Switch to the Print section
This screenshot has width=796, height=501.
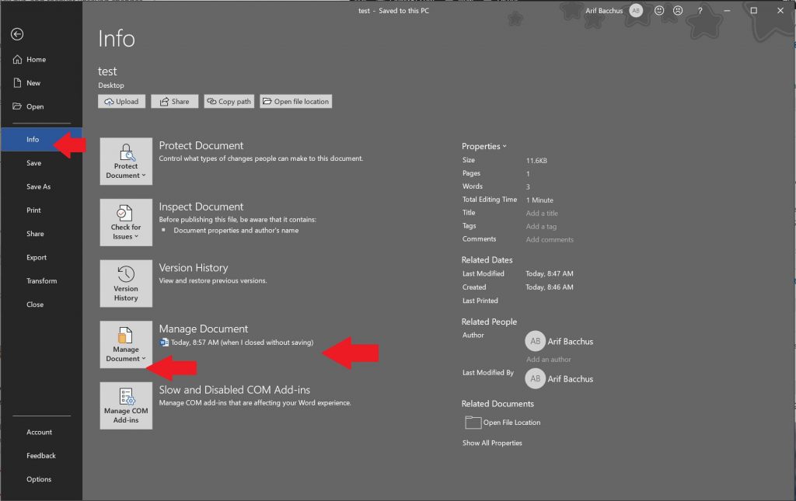coord(33,210)
